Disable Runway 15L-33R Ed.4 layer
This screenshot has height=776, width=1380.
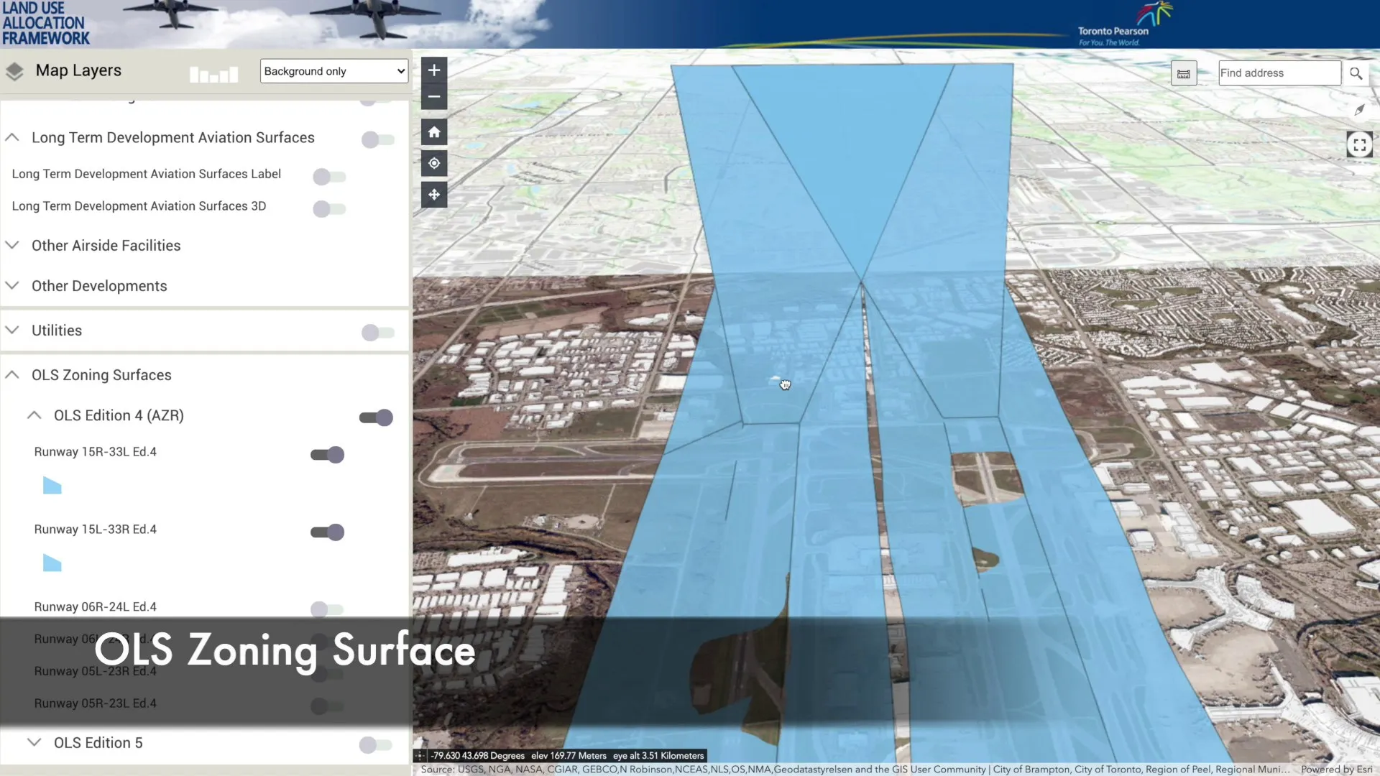click(328, 532)
